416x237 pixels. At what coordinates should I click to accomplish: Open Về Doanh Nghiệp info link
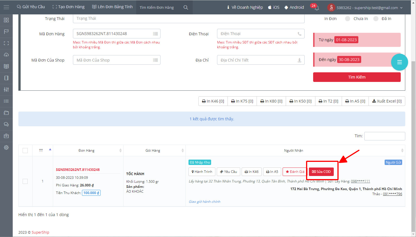tap(245, 7)
